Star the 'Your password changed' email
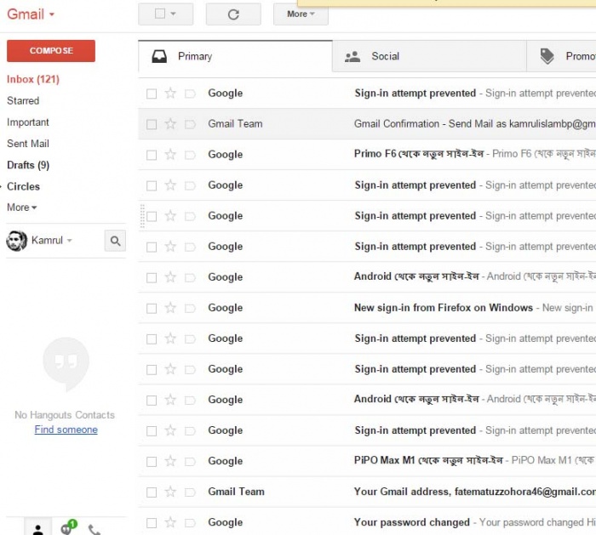This screenshot has width=596, height=535. point(170,522)
